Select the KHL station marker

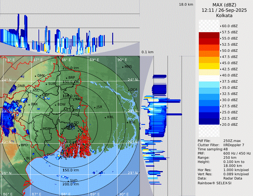point(105,117)
